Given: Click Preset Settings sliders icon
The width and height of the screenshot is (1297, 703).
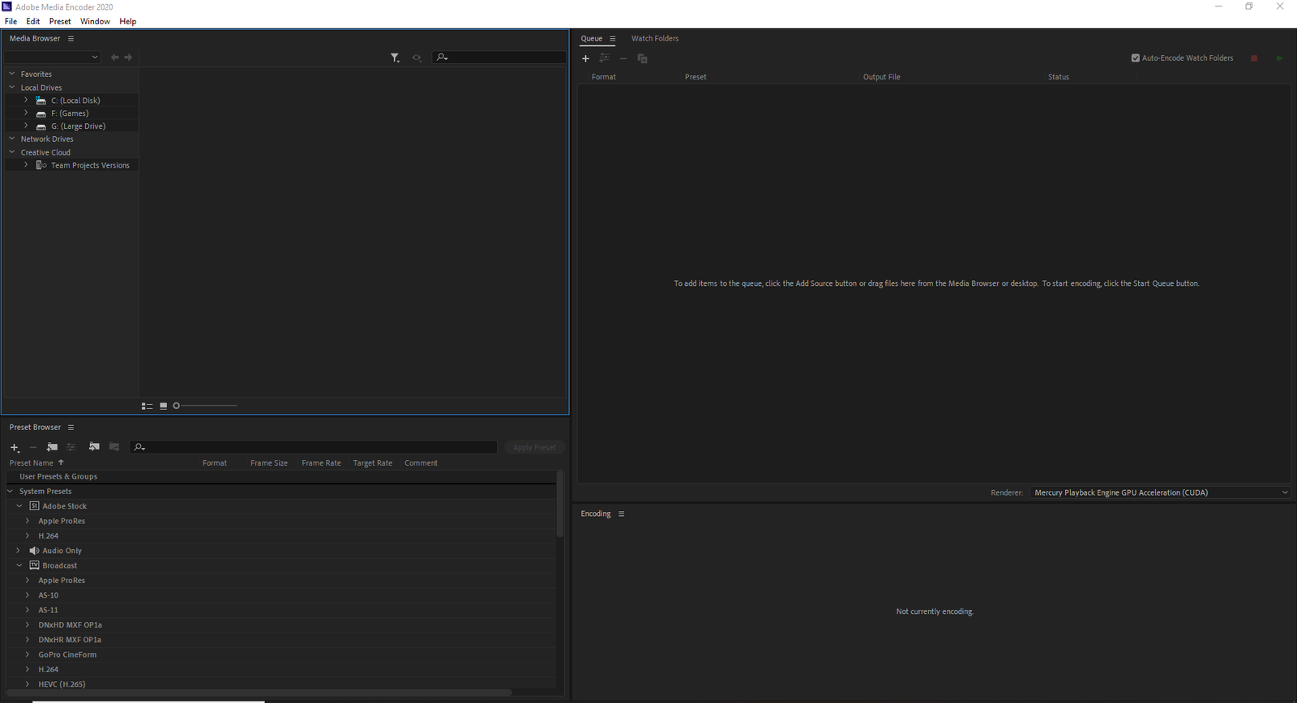Looking at the screenshot, I should 71,447.
